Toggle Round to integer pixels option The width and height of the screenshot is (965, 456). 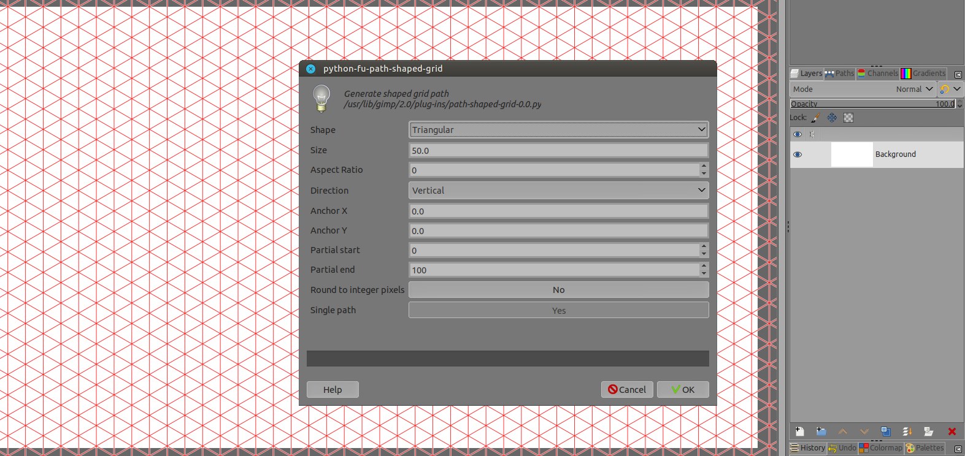click(x=559, y=290)
